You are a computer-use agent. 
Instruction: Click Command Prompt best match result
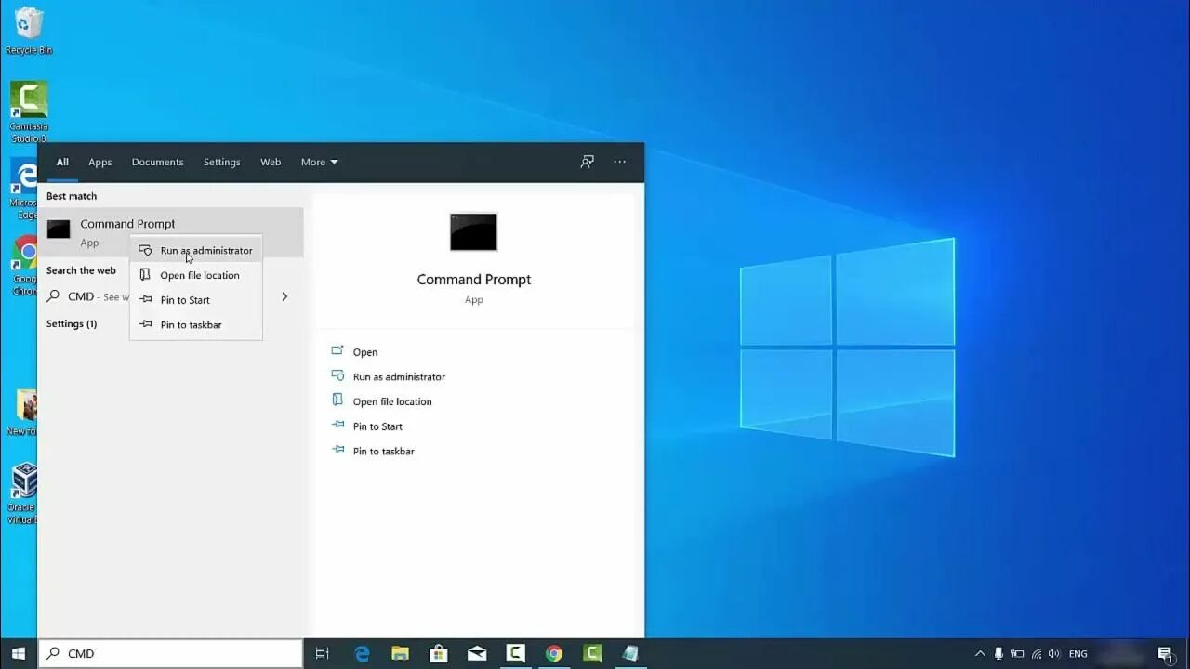[170, 231]
